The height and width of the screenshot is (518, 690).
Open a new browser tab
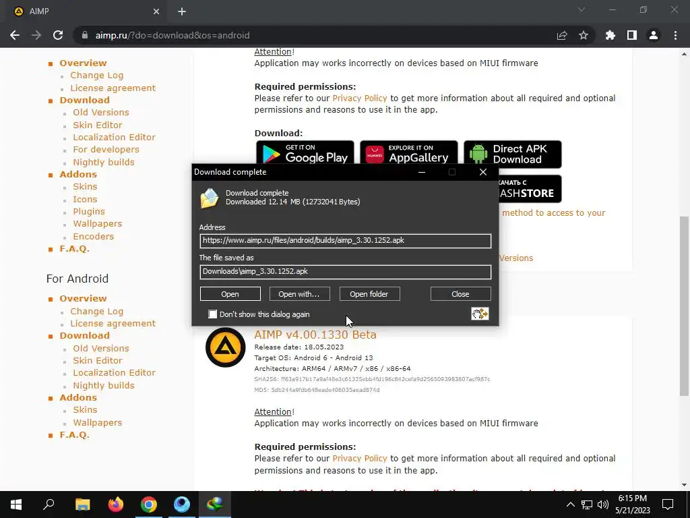[x=182, y=11]
